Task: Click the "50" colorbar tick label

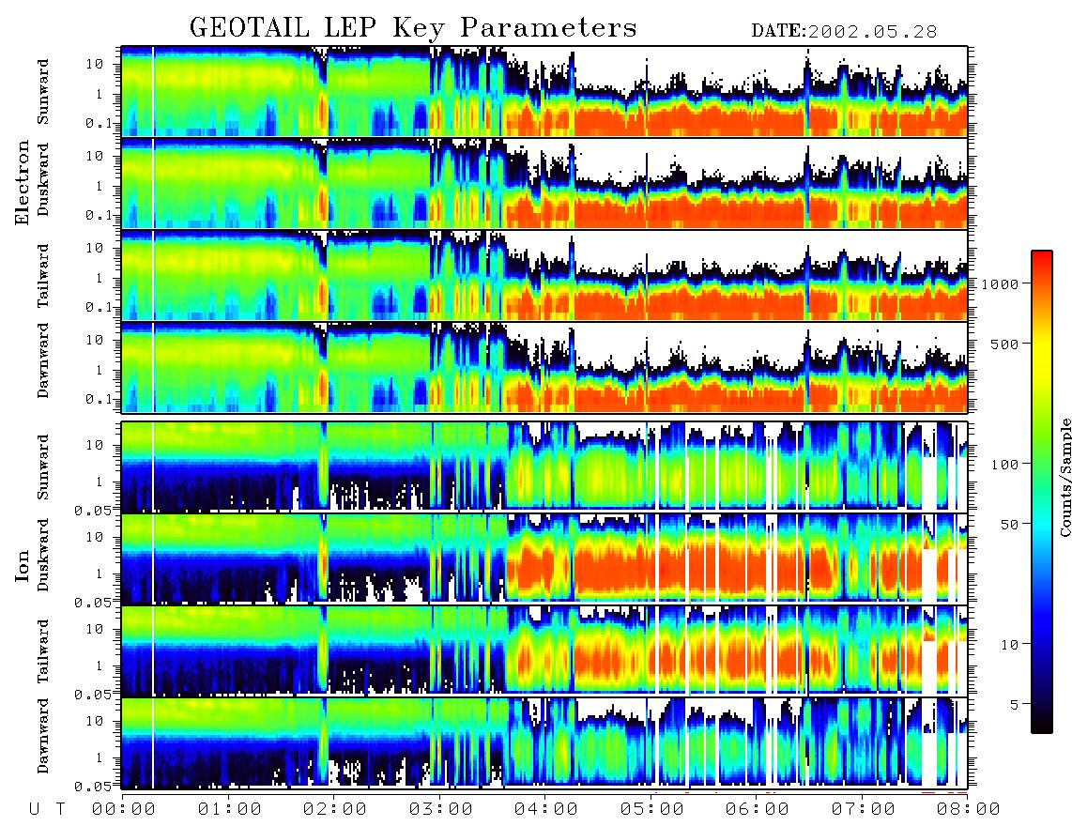Action: tap(1009, 525)
